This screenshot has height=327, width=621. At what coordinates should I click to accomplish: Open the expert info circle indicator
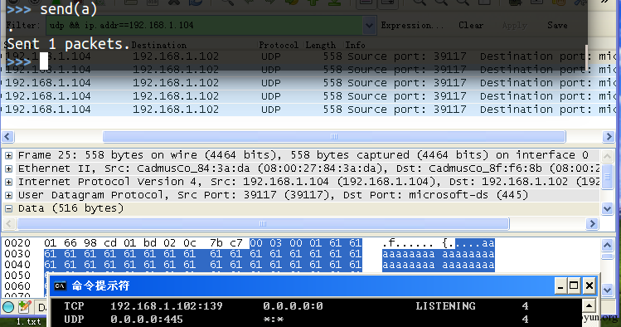click(x=8, y=307)
